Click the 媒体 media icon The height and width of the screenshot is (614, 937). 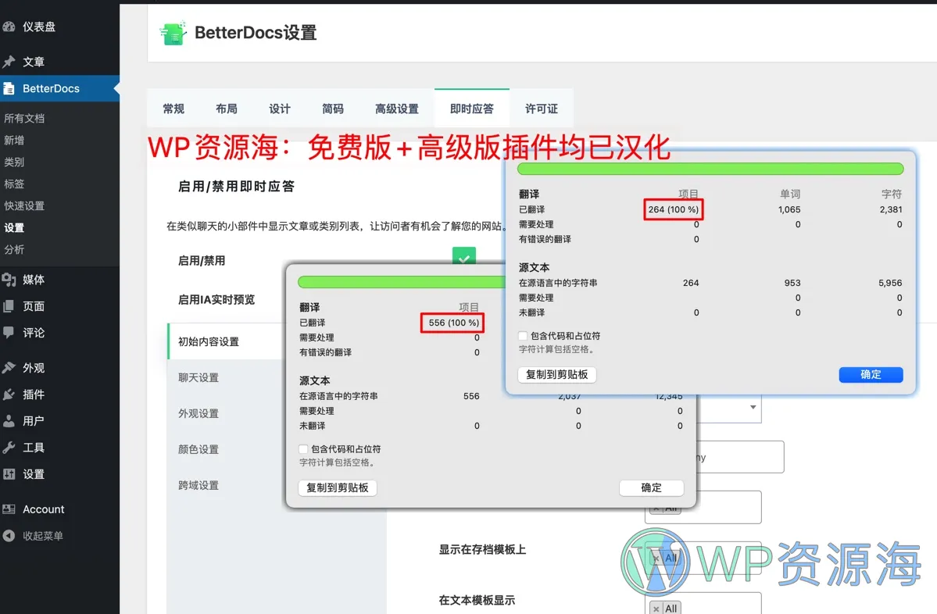[x=9, y=280]
